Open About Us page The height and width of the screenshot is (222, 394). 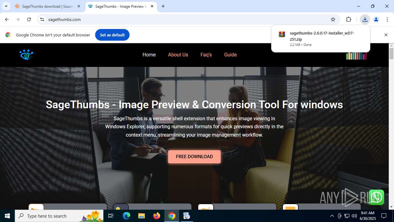click(178, 55)
